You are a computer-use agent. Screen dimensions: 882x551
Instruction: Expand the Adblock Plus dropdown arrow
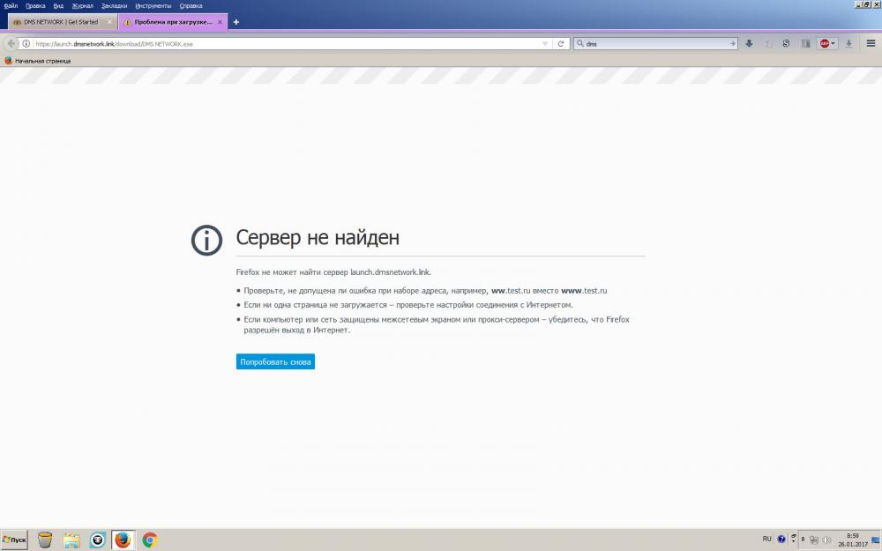tap(833, 43)
